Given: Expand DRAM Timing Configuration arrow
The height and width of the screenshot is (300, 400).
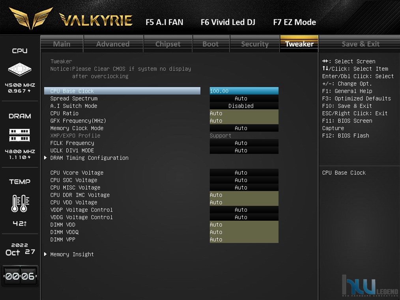Looking at the screenshot, I should pos(45,158).
